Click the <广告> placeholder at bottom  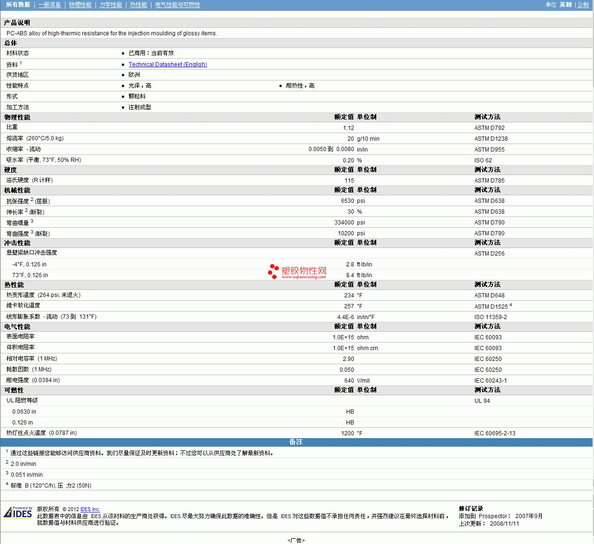tap(296, 541)
